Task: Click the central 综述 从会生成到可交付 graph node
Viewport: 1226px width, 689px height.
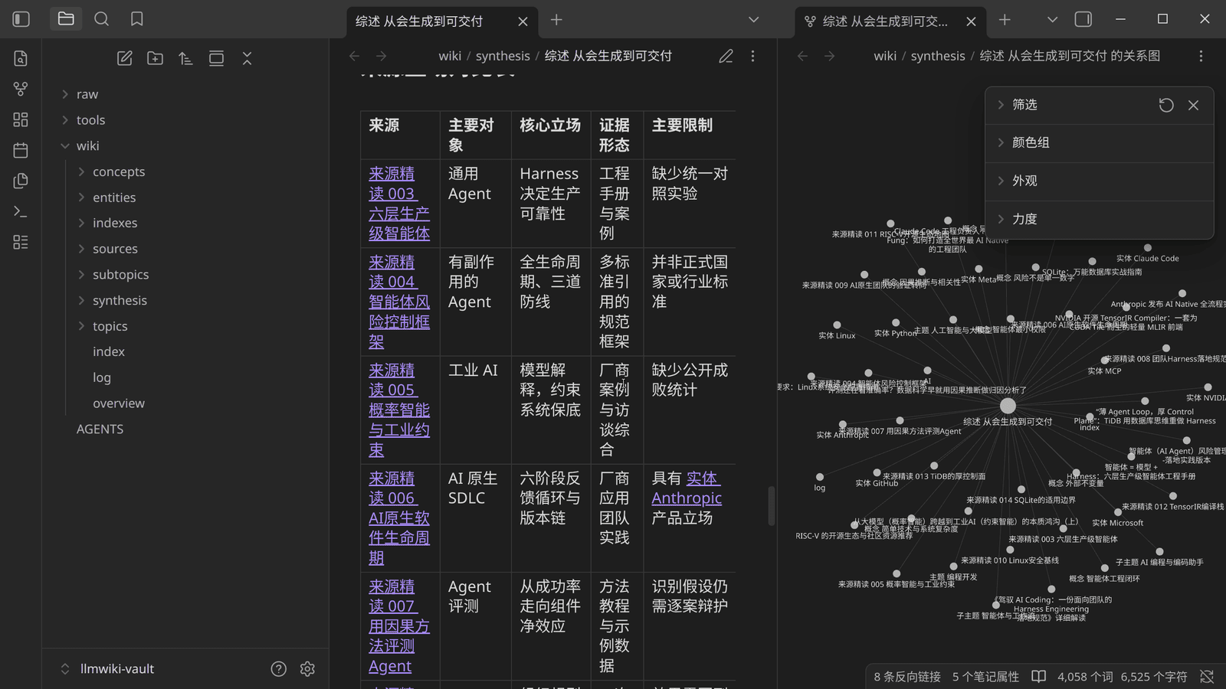Action: tap(1008, 406)
